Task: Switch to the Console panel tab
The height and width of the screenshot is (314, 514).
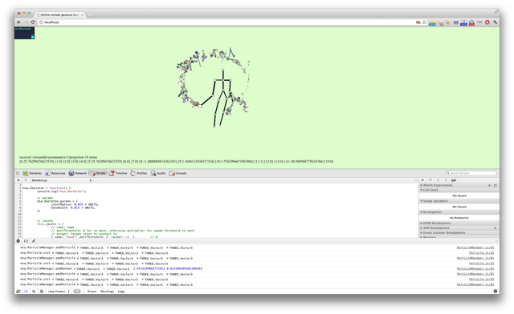Action: [178, 173]
